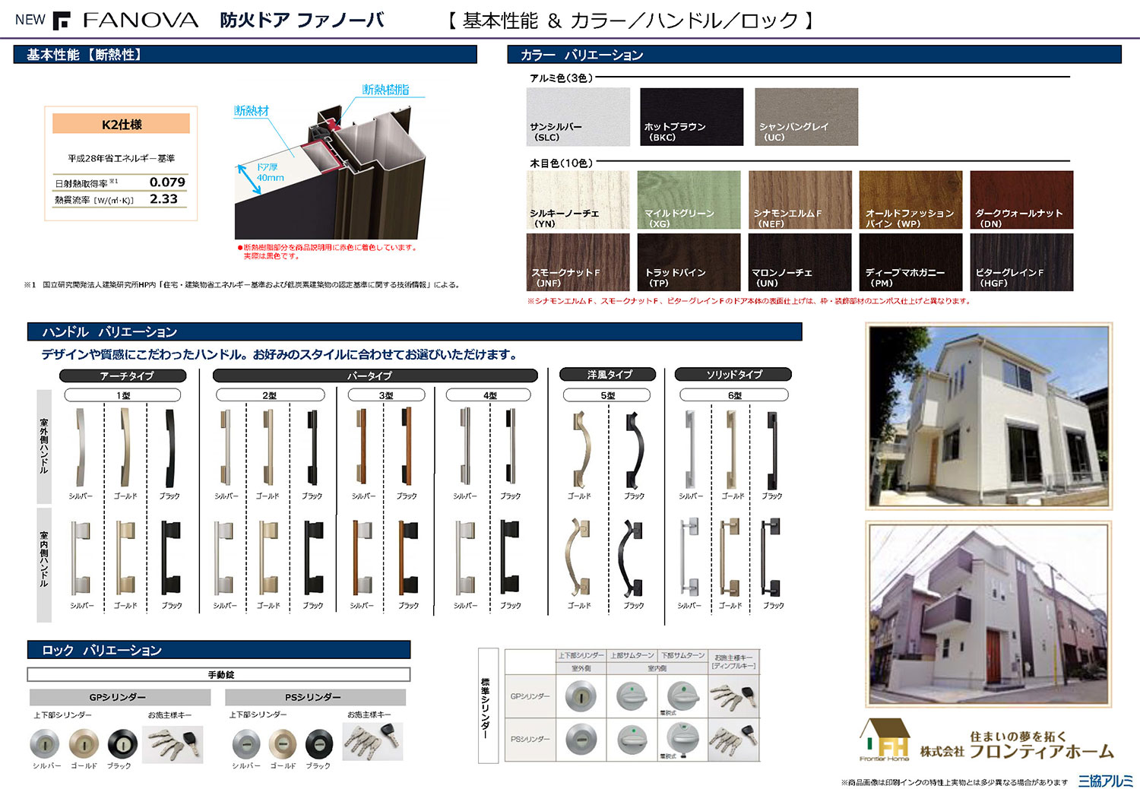This screenshot has width=1140, height=789.
Task: Click the マロンノーチェ (UN) swatch
Action: click(800, 262)
